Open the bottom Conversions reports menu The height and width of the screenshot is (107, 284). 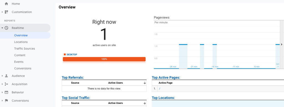tap(20, 101)
